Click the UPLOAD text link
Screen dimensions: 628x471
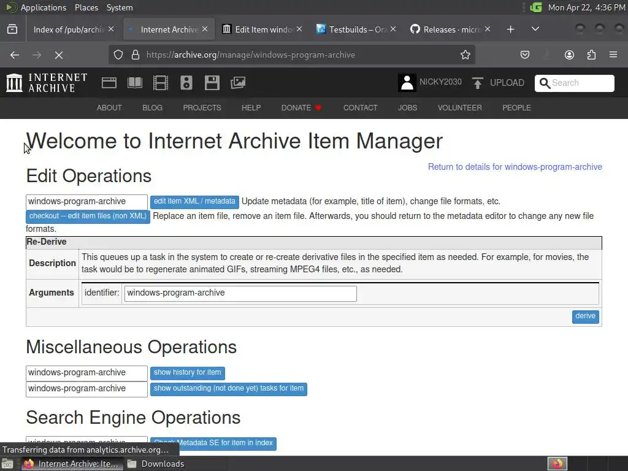tap(507, 83)
